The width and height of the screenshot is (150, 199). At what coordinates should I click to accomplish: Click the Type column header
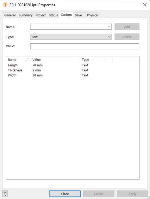[x=93, y=60]
